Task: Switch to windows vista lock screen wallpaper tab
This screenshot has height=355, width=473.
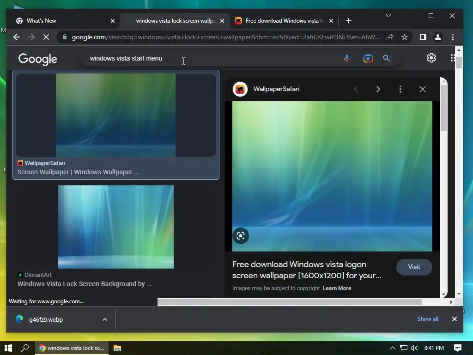Action: pos(174,21)
